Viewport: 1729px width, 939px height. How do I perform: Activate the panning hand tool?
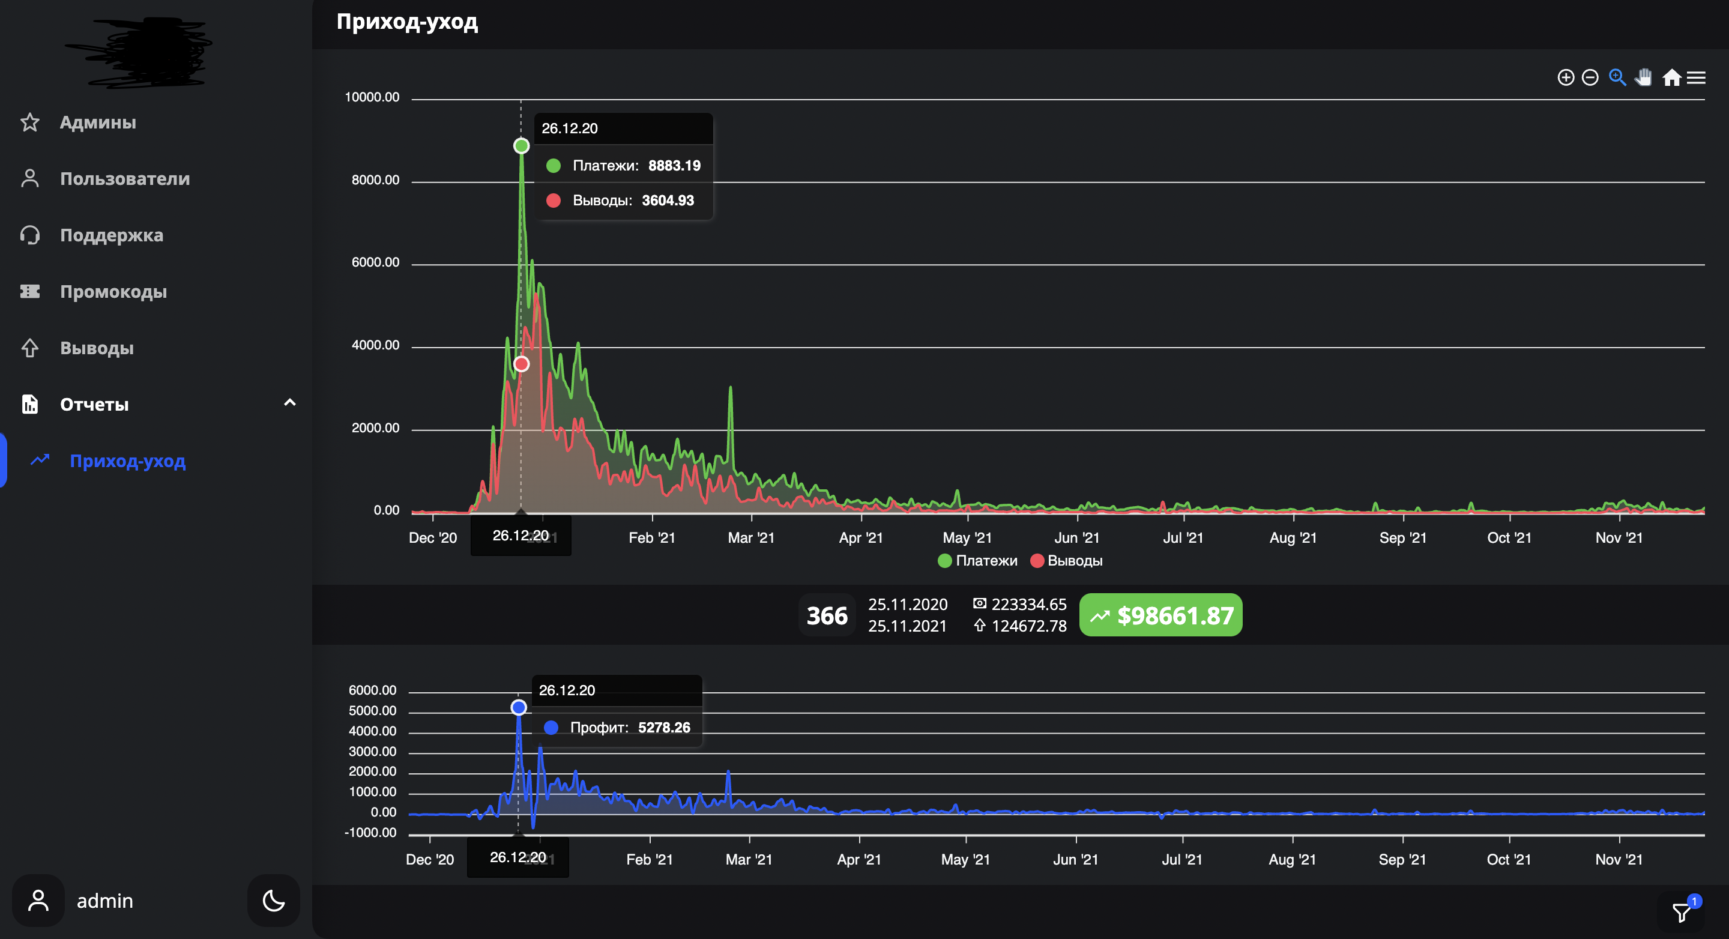(1644, 78)
